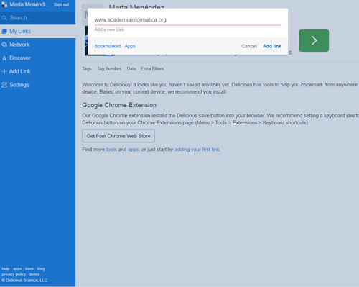The width and height of the screenshot is (359, 287).
Task: Follow the tools link in the welcome text
Action: 111,150
